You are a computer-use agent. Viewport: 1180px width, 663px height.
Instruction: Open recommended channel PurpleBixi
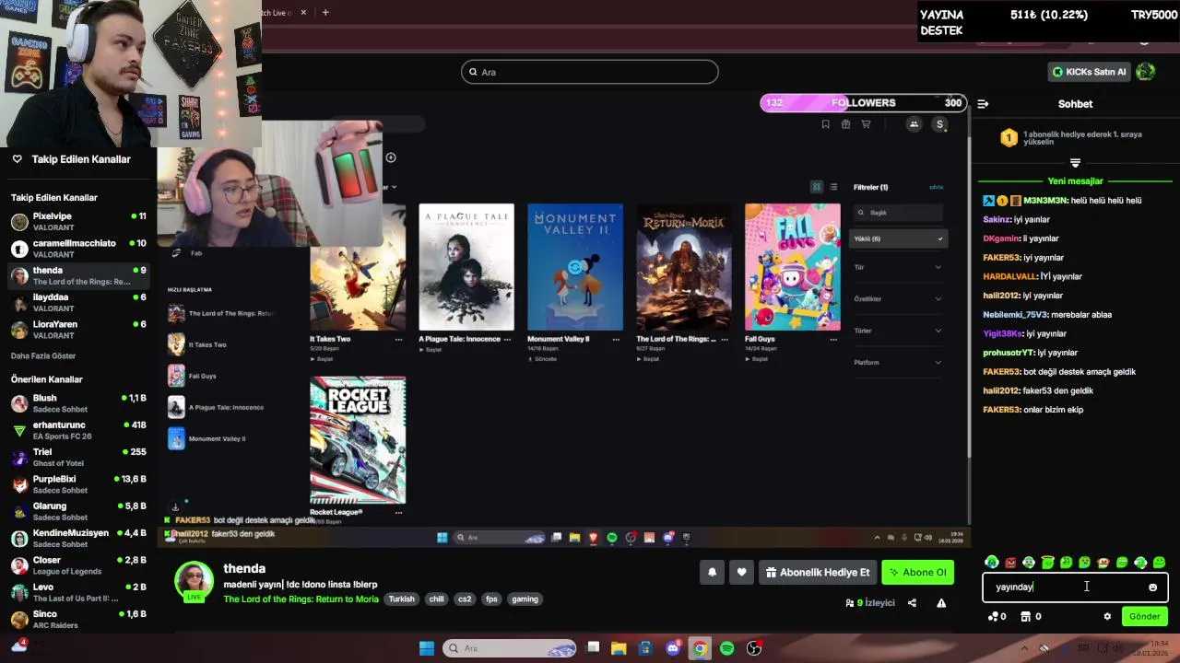click(x=78, y=484)
